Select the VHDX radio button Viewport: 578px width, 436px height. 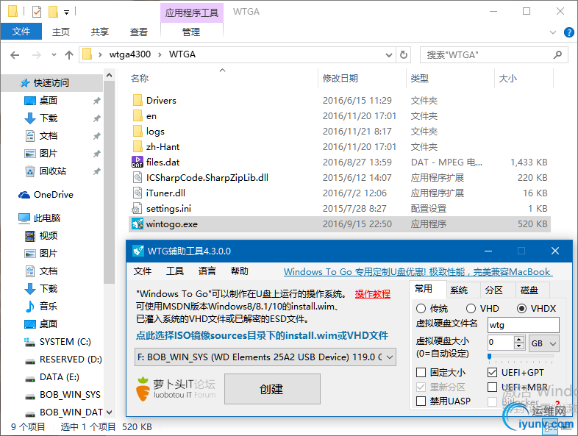tap(521, 309)
